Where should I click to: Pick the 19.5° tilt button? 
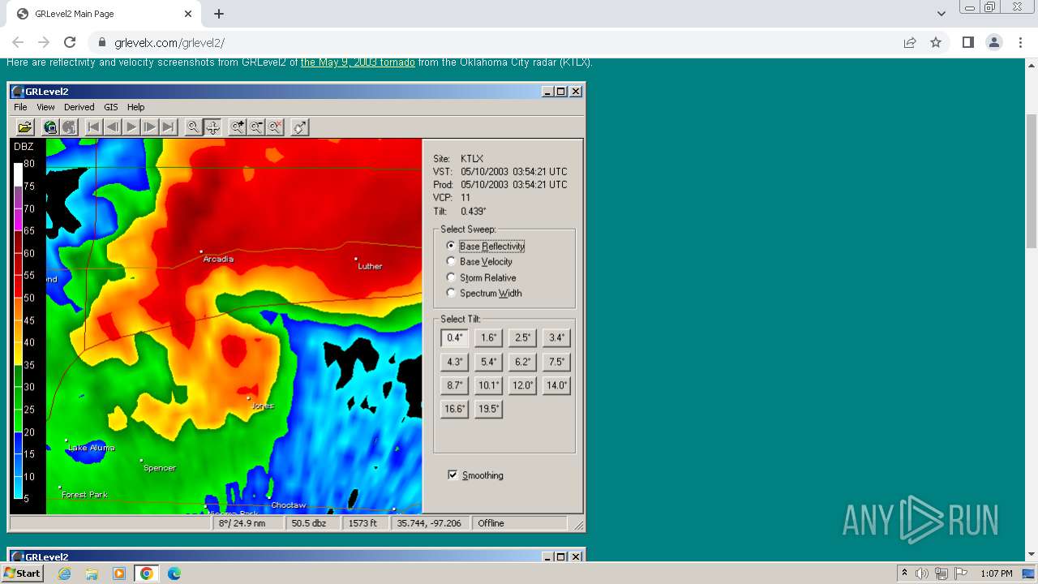point(489,409)
